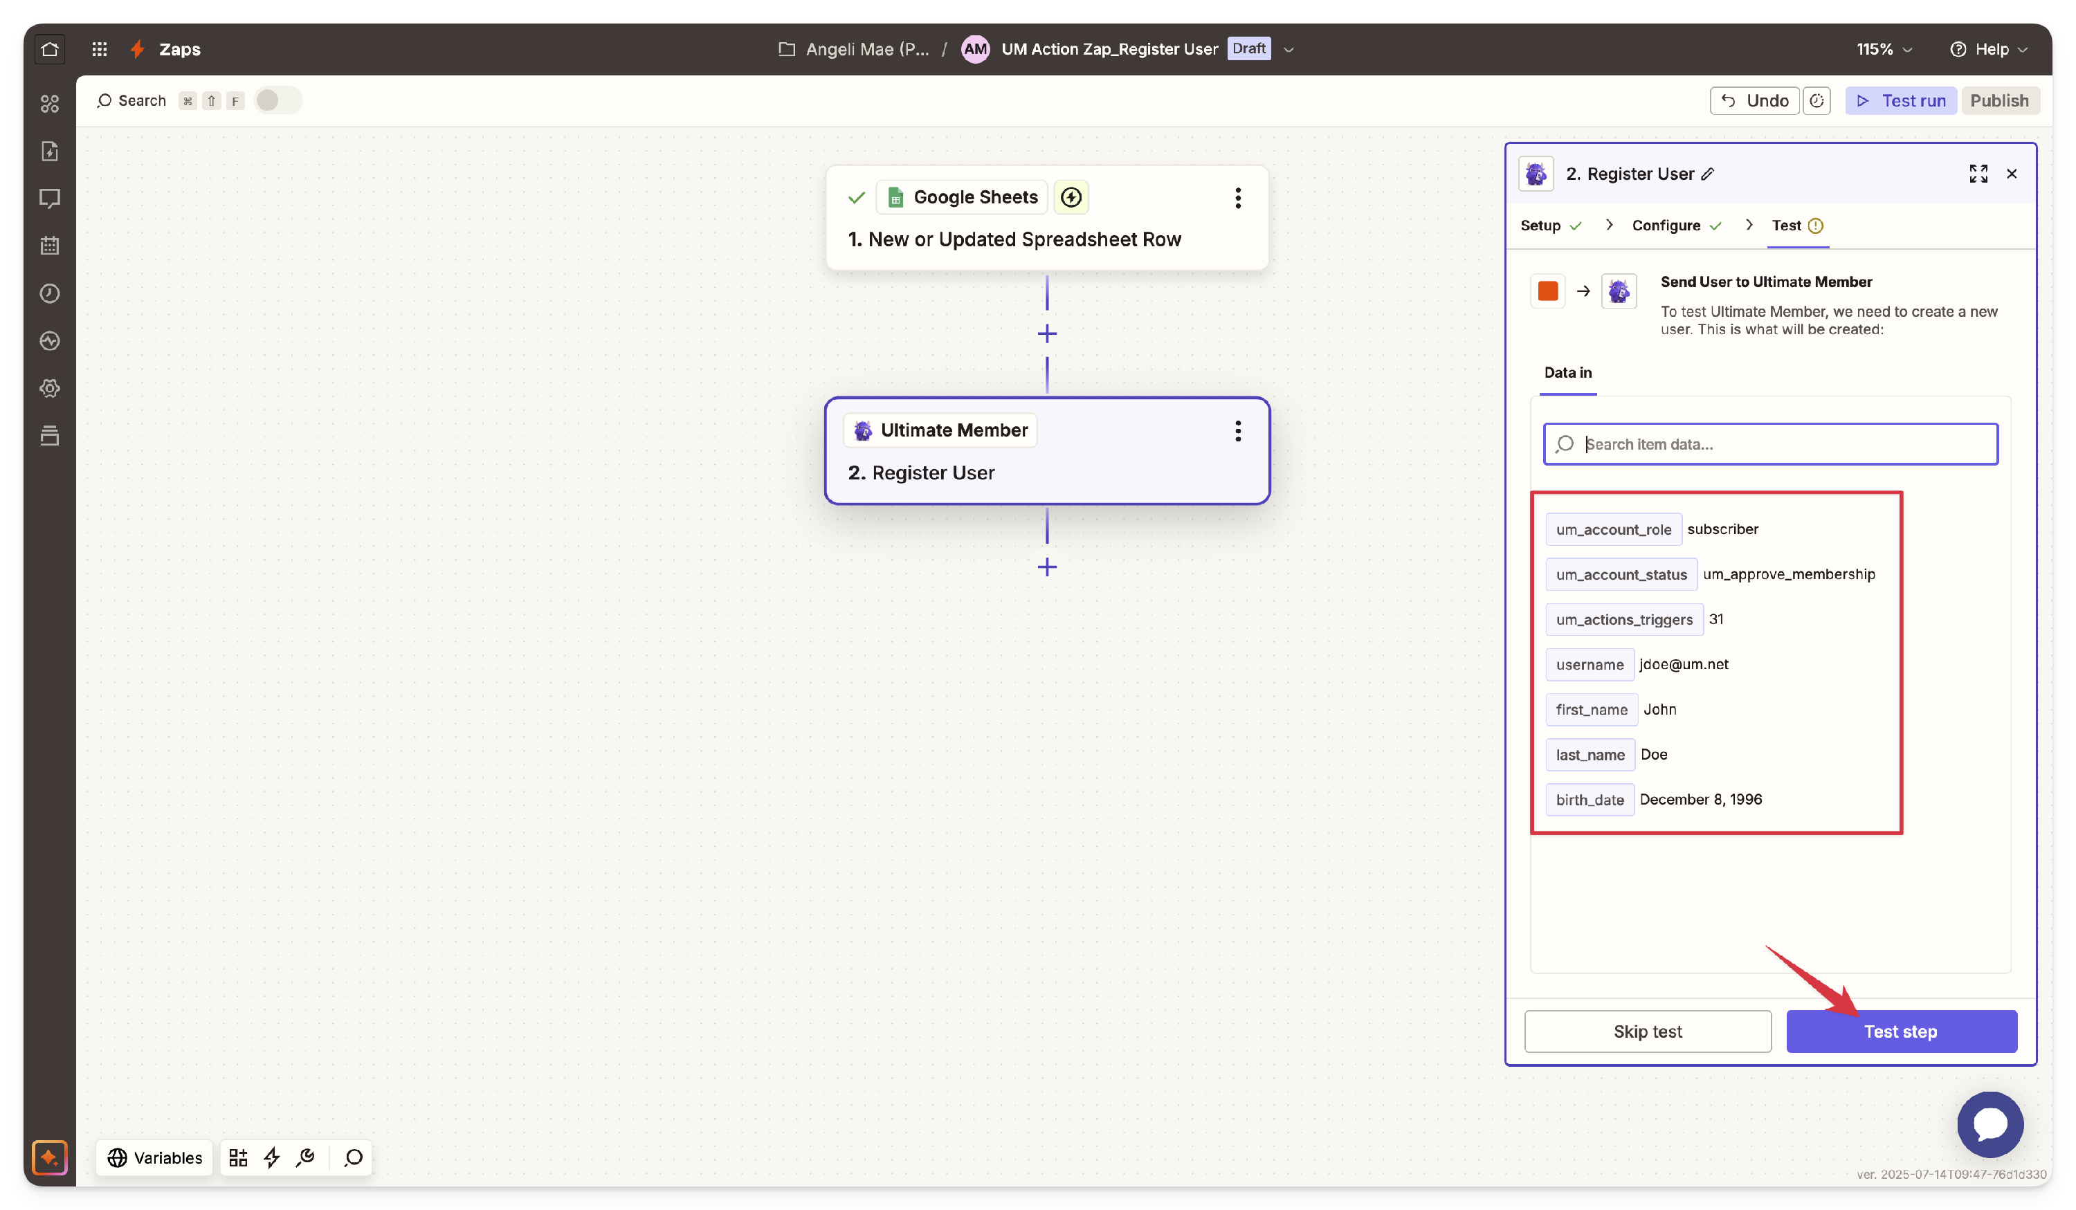The image size is (2076, 1210).
Task: Select the Test tab
Action: click(x=1796, y=225)
